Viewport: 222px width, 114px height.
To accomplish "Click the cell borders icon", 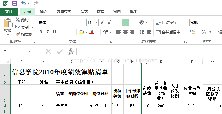I will (68, 32).
